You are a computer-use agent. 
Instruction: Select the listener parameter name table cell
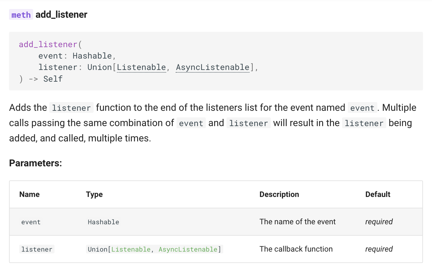37,249
